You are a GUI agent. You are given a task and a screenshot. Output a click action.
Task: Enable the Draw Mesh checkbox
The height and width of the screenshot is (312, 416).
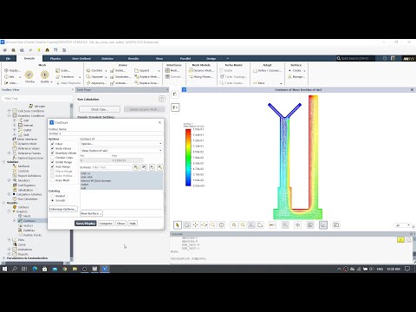point(53,180)
